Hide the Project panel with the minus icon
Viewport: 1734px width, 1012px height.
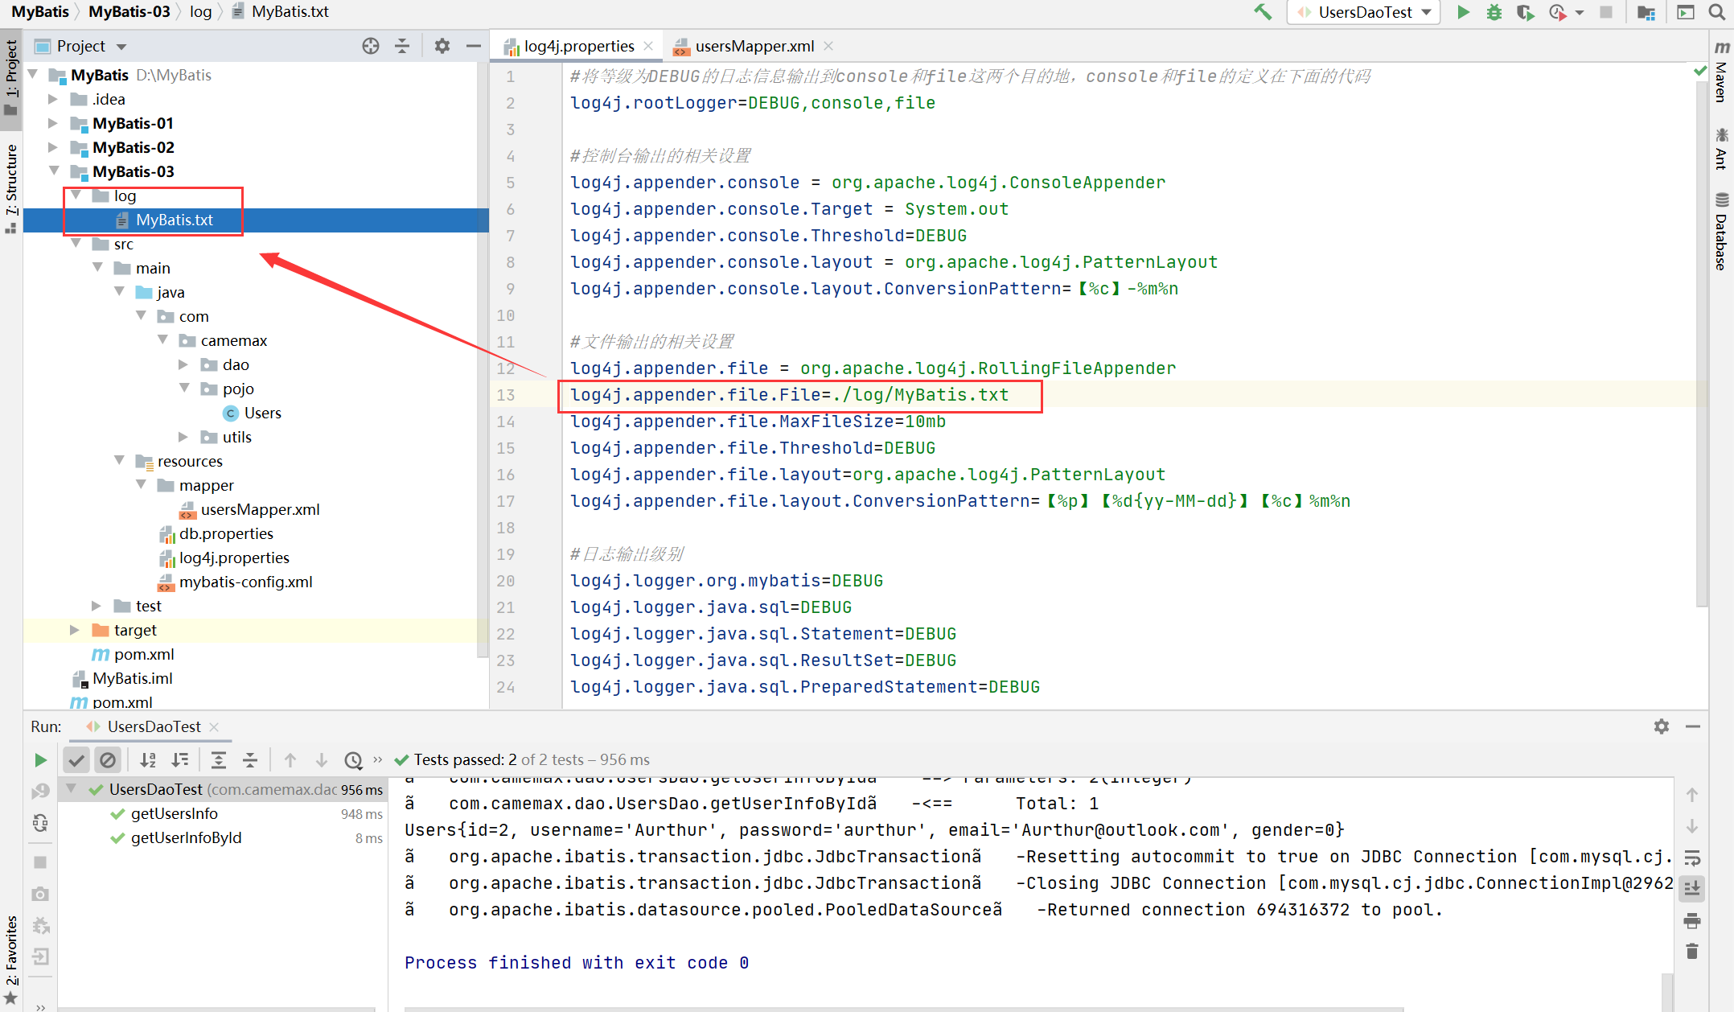click(x=474, y=46)
